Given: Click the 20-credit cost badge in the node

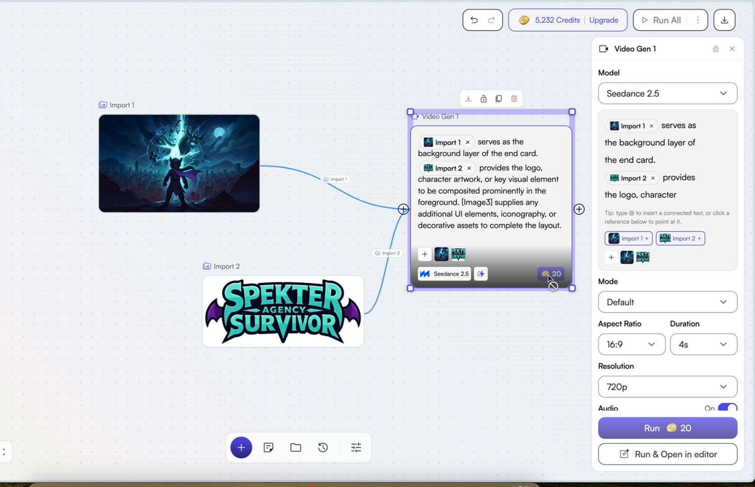Looking at the screenshot, I should pos(551,274).
